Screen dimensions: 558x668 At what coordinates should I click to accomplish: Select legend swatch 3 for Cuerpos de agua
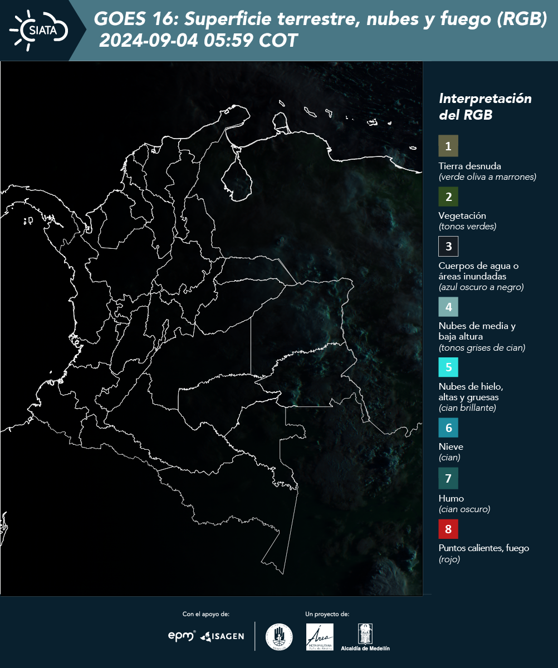[x=448, y=245]
